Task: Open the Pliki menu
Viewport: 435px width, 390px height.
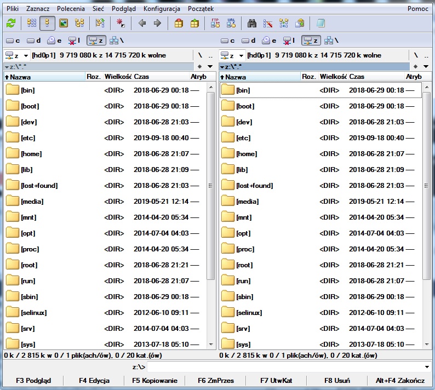Action: pos(13,9)
